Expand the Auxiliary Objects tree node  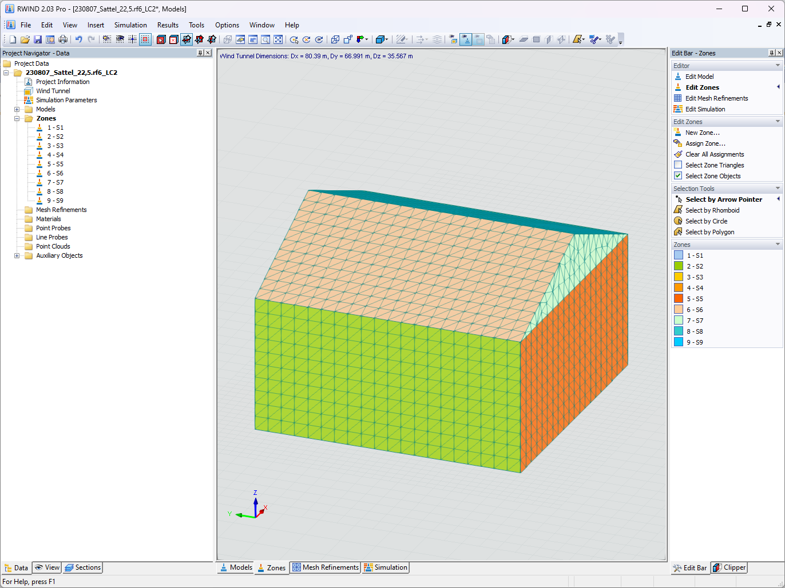[x=17, y=255]
